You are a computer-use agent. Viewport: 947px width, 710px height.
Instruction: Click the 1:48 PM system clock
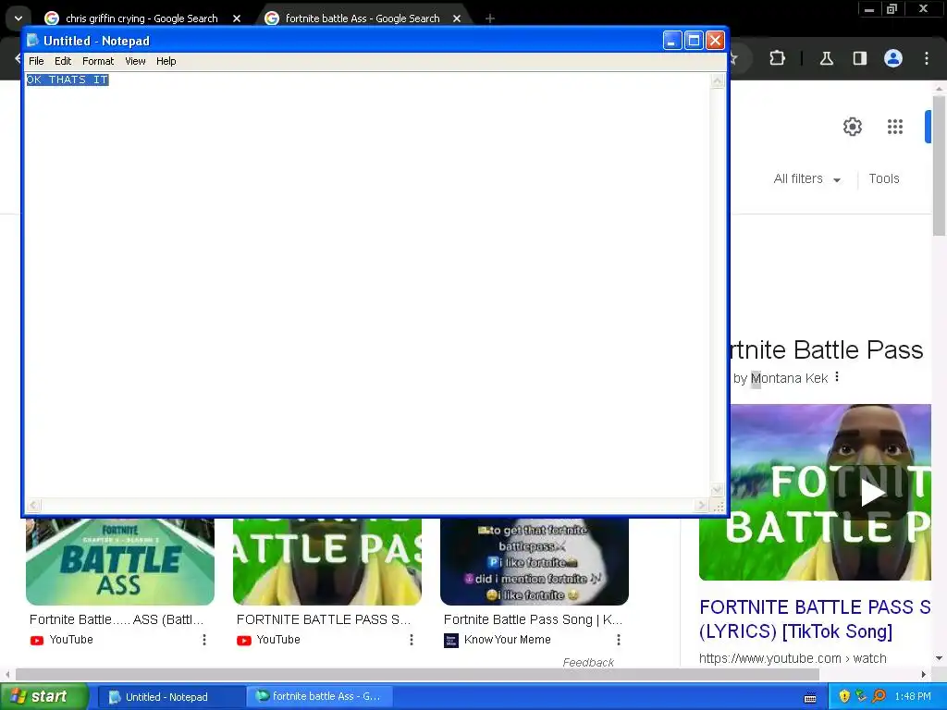click(913, 697)
